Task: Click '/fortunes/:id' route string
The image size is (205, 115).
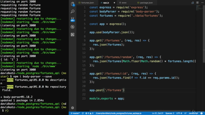Action: coord(115,74)
